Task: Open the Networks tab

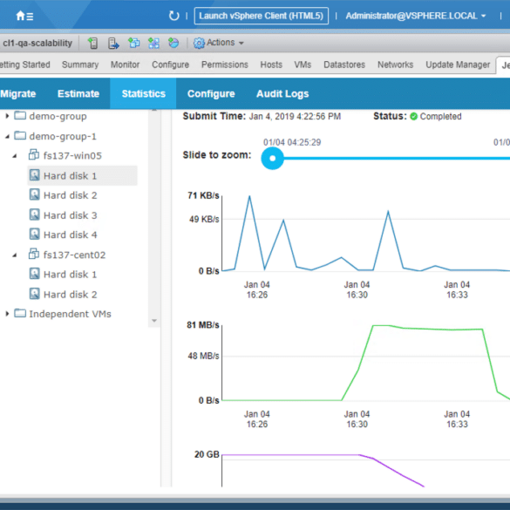Action: pos(396,65)
